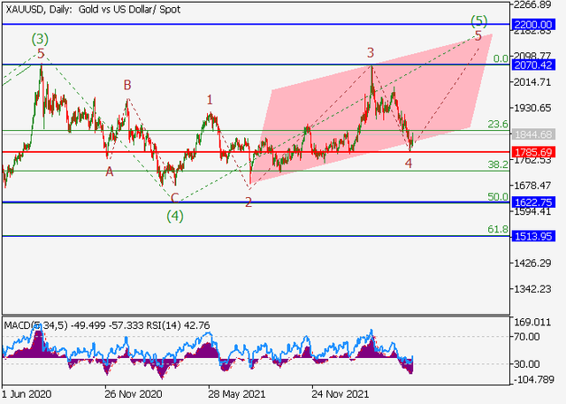Click wave label A
566x404 pixels.
[x=110, y=172]
